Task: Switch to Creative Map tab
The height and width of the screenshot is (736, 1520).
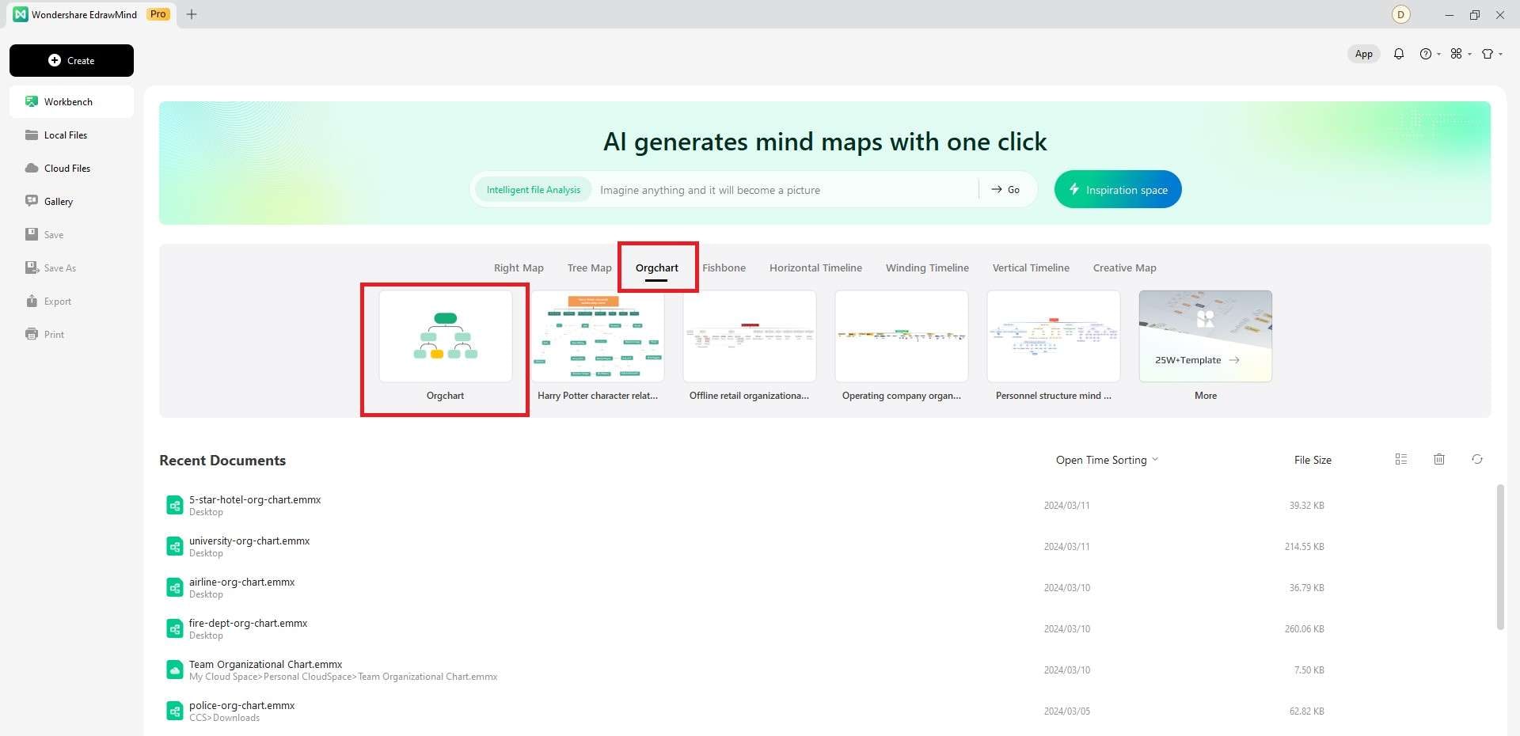Action: [1124, 268]
